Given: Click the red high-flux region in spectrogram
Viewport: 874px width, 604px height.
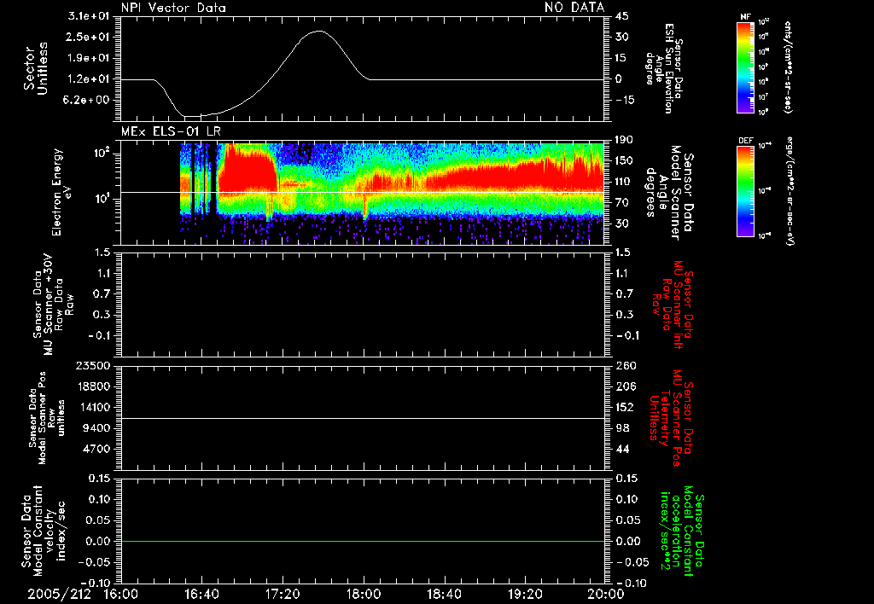Looking at the screenshot, I should [x=248, y=171].
